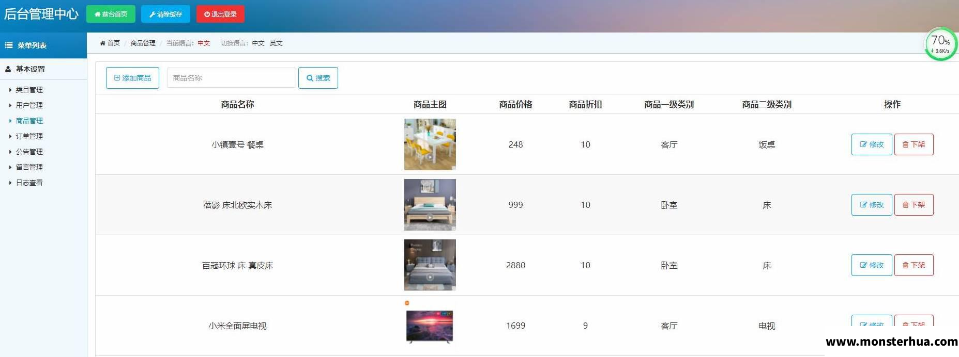Open the 小镇壹号 餐桌 product thumbnail
959x357 pixels.
tap(430, 144)
